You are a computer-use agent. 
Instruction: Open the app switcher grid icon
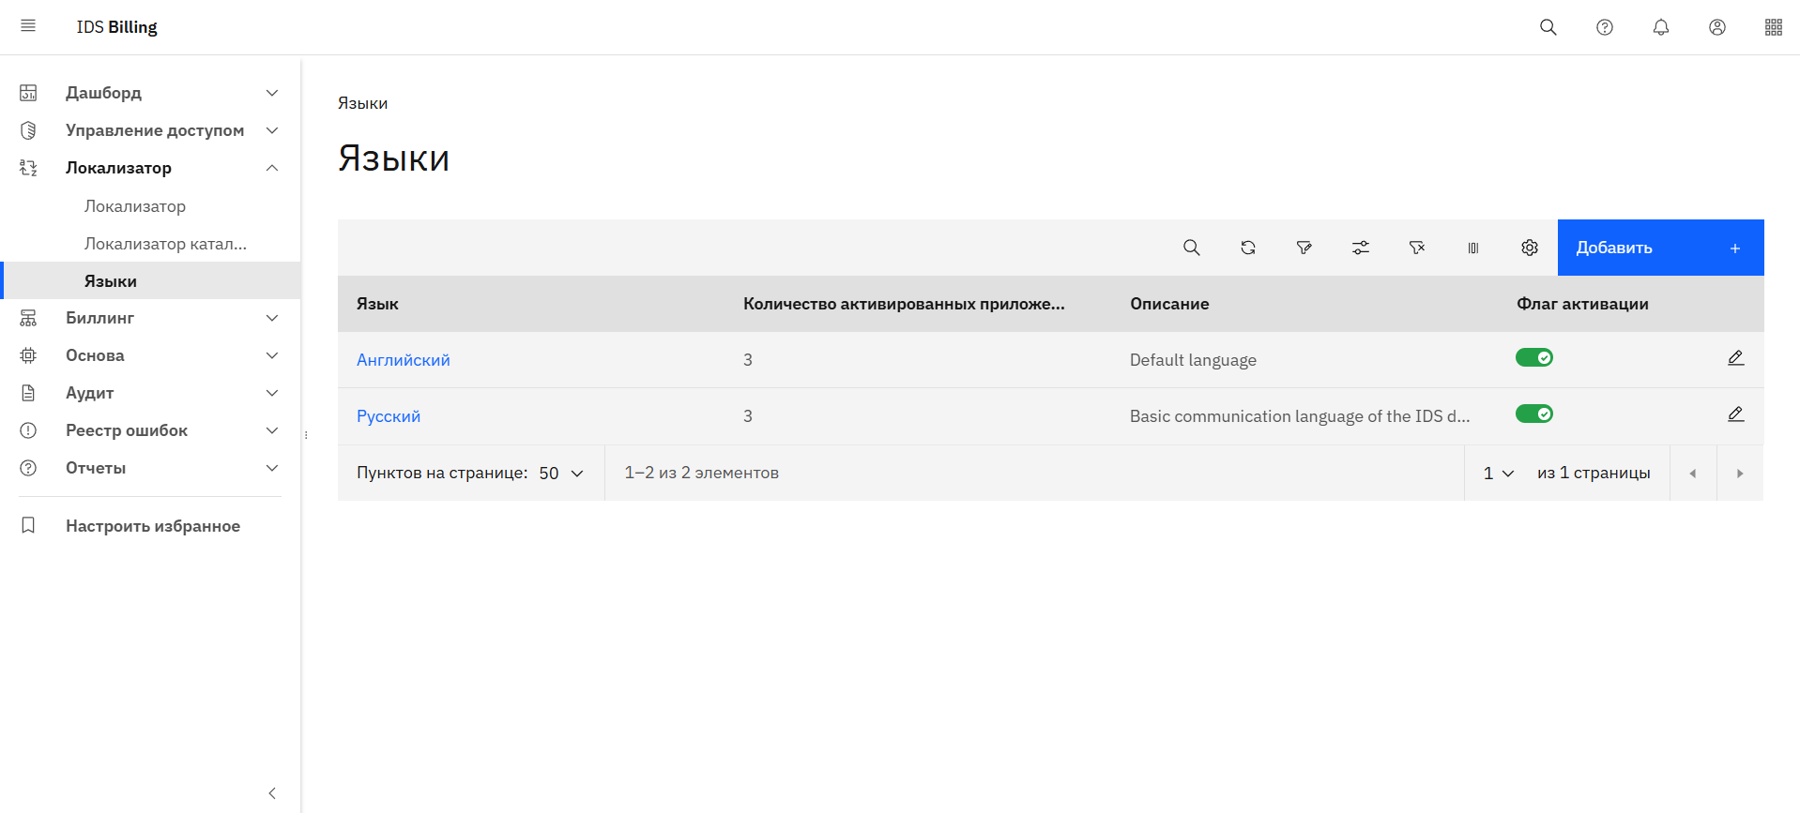[1773, 27]
